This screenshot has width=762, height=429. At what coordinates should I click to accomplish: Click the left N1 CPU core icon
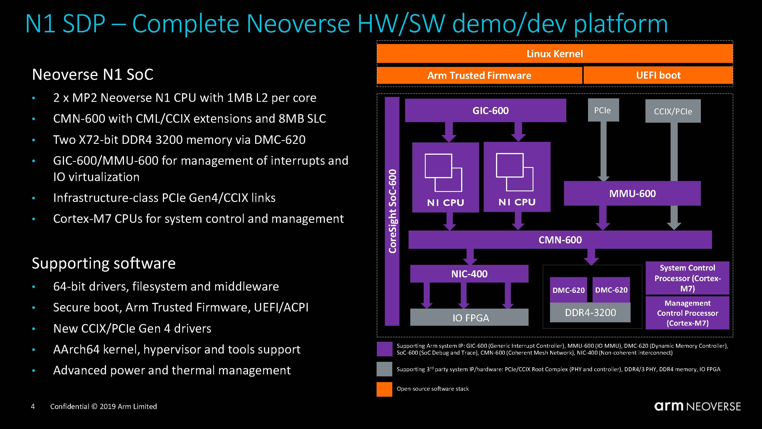[443, 172]
